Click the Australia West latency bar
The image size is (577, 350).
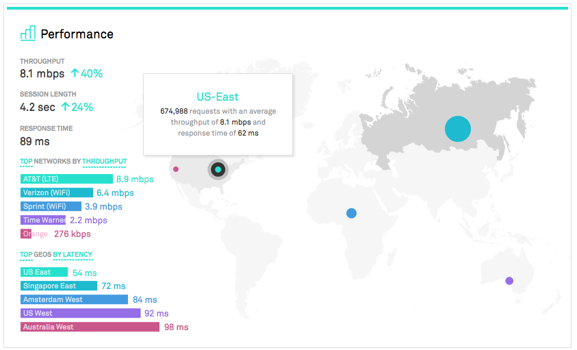[x=90, y=327]
